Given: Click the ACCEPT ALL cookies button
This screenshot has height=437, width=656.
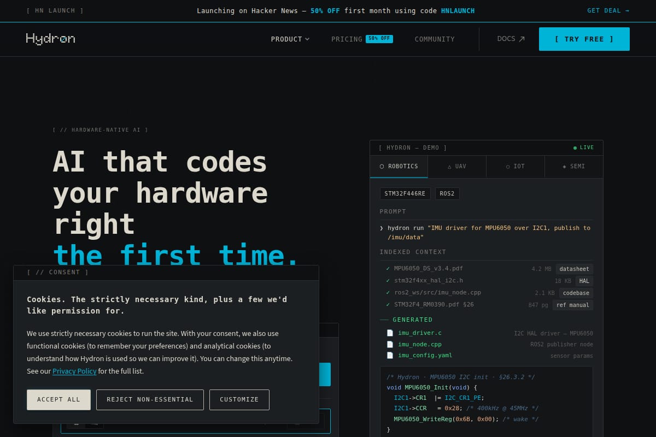Looking at the screenshot, I should (x=58, y=399).
